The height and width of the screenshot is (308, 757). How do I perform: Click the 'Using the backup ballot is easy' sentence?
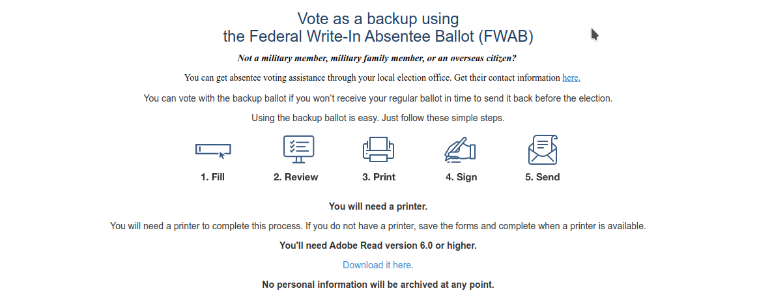378,118
